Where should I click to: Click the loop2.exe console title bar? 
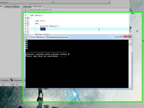click(x=70, y=37)
